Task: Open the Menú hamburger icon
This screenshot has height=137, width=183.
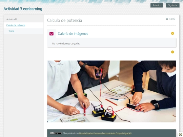Action: coord(167,19)
